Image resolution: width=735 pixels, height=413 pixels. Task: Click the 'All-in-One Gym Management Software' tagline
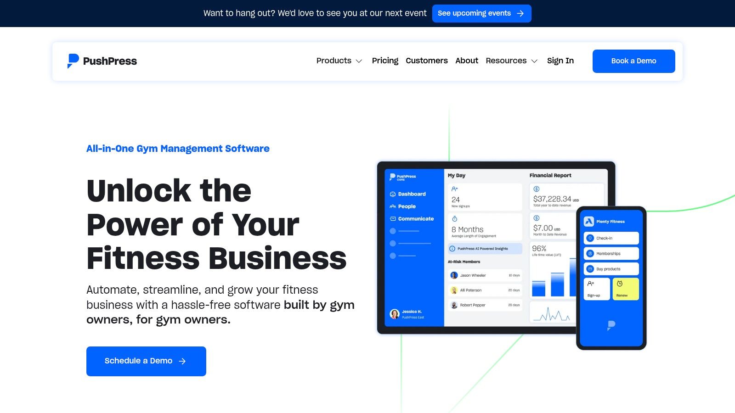coord(178,149)
